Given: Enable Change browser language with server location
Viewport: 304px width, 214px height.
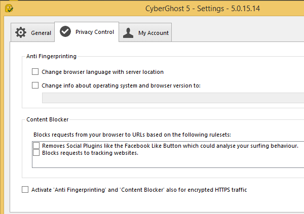Looking at the screenshot, I should (x=35, y=72).
